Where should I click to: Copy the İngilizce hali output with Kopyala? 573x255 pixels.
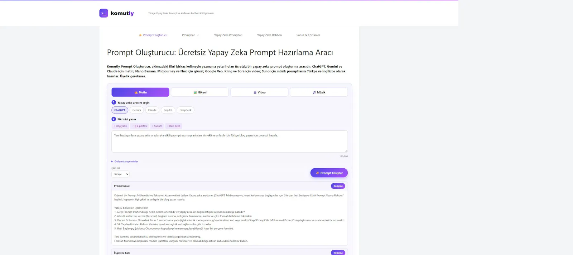[338, 252]
